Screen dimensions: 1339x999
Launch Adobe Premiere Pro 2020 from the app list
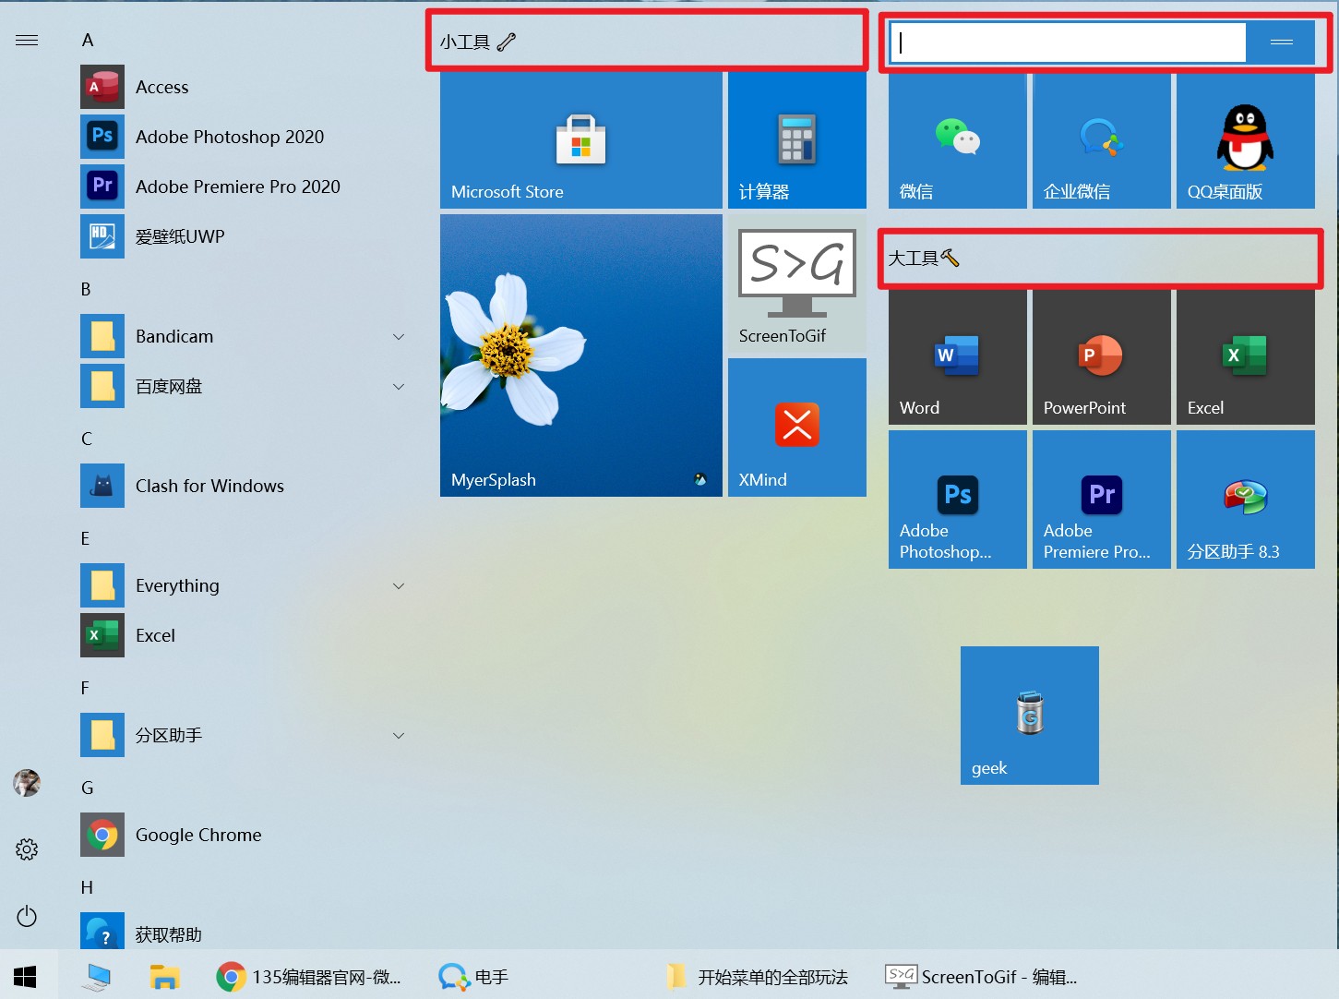coord(244,187)
